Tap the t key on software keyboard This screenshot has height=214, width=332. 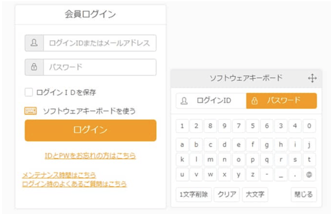click(x=309, y=160)
